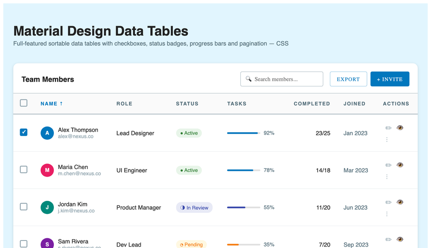Image resolution: width=431 pixels, height=248 pixels.
Task: Click the magnifier icon in the search box
Action: 248,79
